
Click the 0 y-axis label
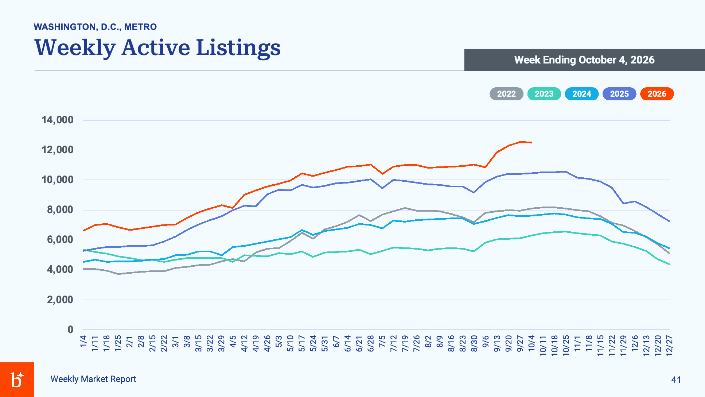[x=70, y=329]
